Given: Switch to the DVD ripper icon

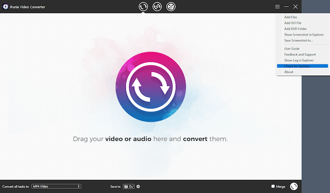Looking at the screenshot, I should (157, 7).
